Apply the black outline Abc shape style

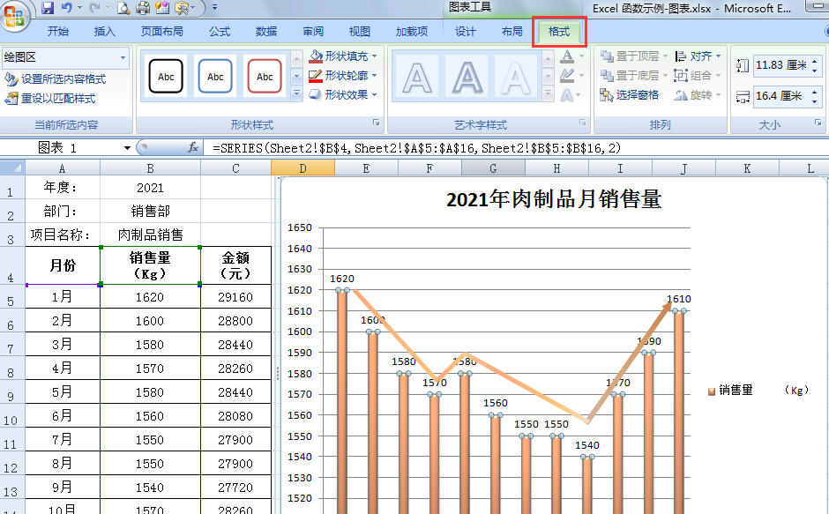coord(166,76)
